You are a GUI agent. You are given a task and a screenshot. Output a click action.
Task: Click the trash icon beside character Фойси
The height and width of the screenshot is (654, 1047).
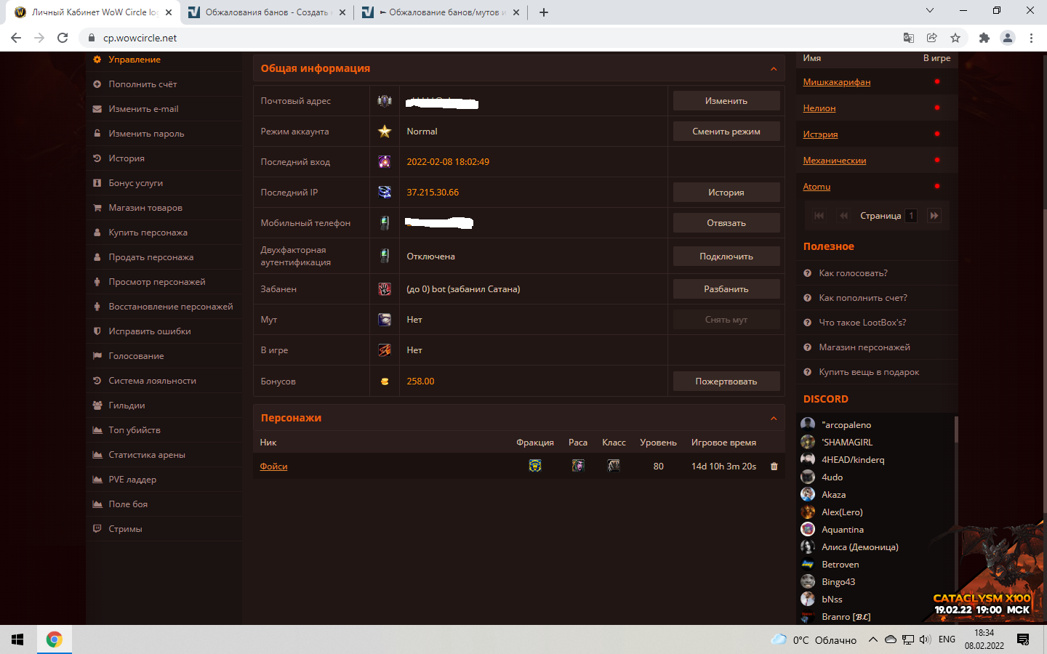[x=774, y=467]
